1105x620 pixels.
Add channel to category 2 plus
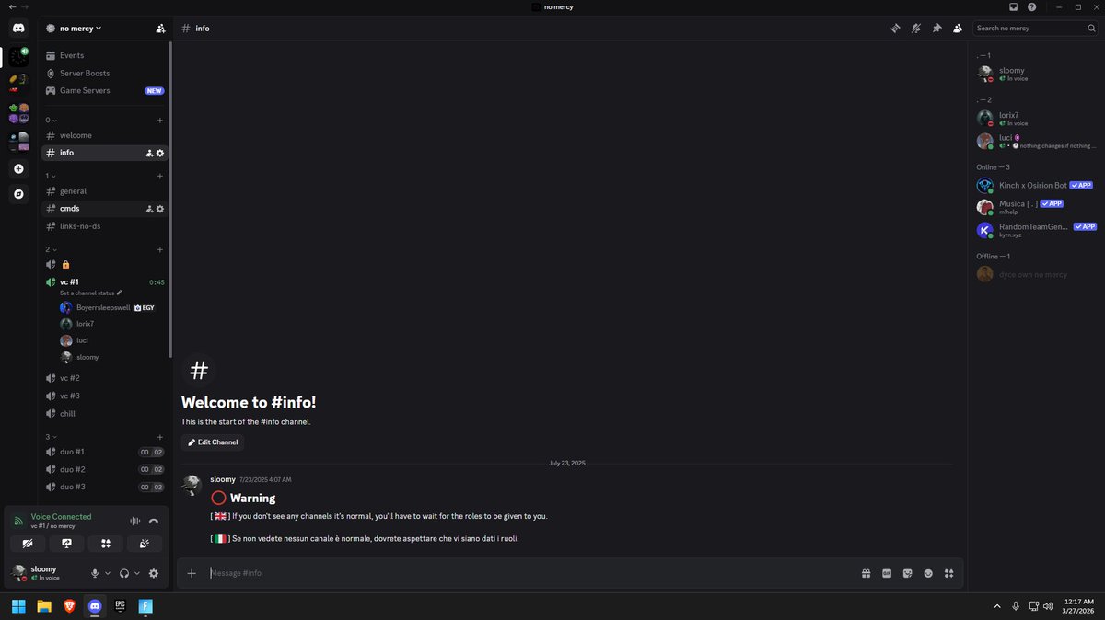click(x=160, y=249)
